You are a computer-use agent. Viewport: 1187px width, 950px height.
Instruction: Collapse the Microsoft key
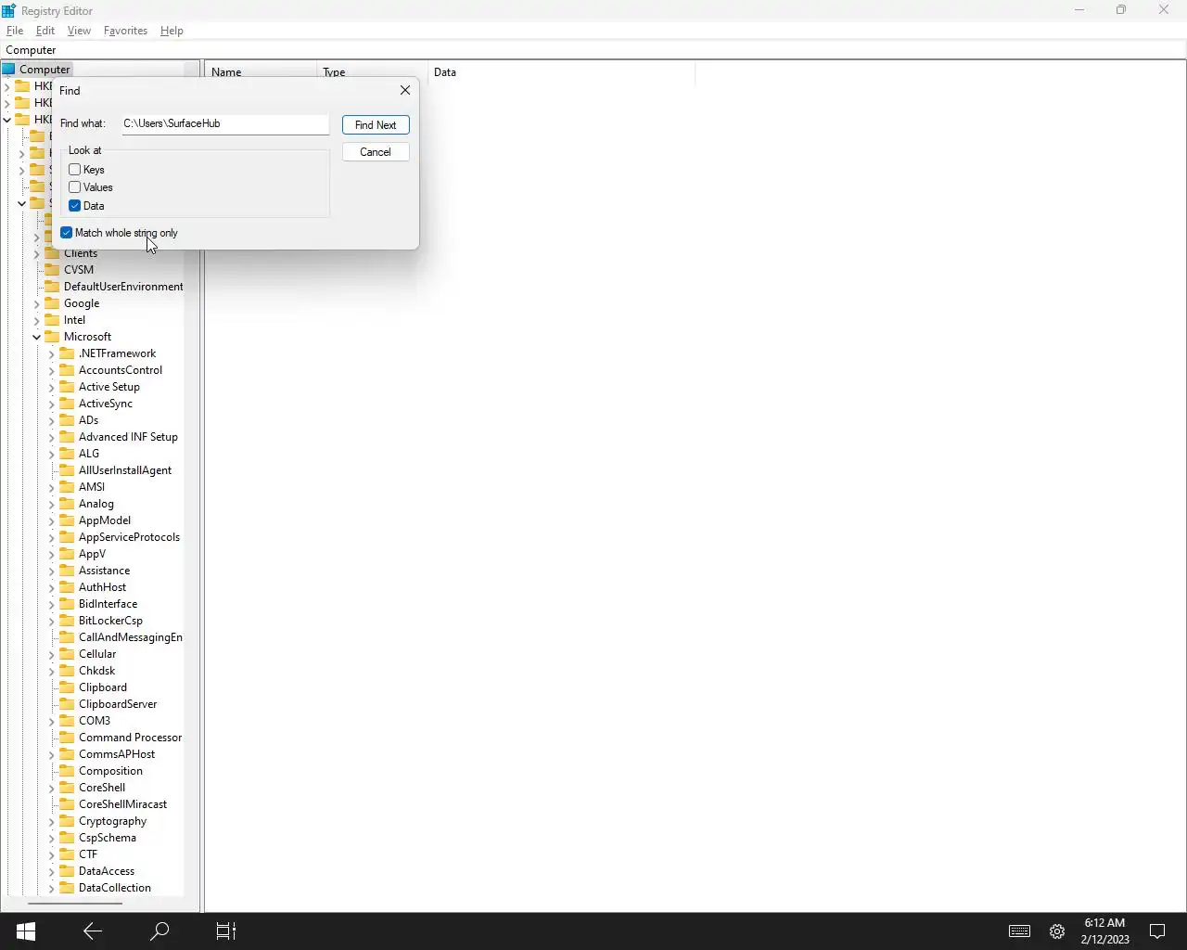pyautogui.click(x=37, y=337)
